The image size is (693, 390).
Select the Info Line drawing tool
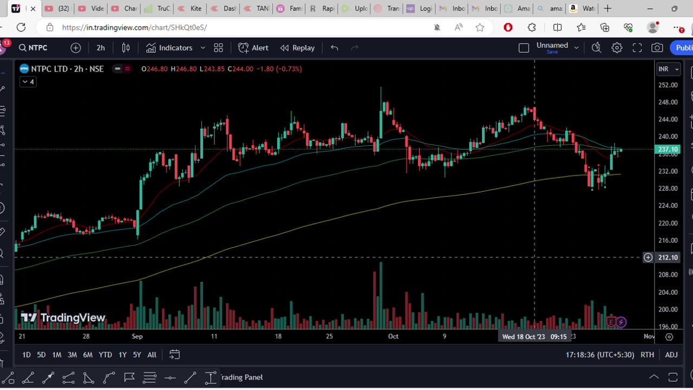pos(8,378)
